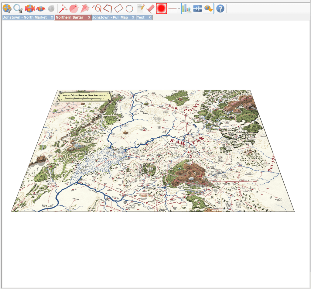Activate the eraser tool

tap(150, 9)
